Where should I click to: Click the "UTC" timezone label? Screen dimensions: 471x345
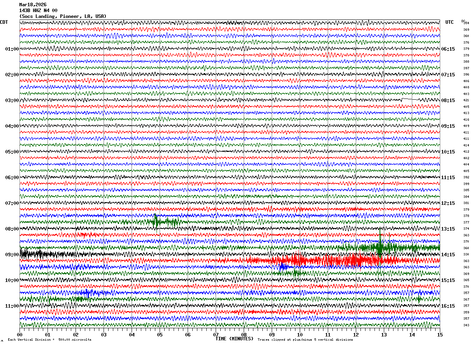pyautogui.click(x=450, y=22)
